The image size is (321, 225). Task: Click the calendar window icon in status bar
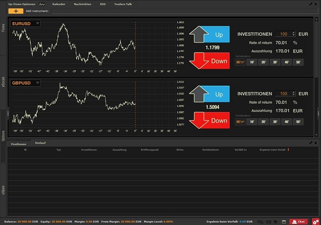tap(284, 222)
